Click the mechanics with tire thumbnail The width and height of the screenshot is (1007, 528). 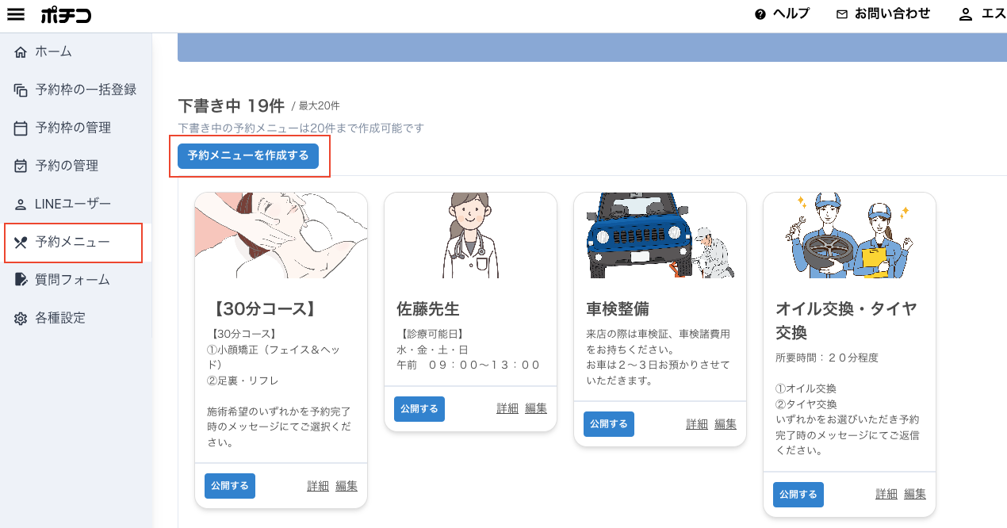click(849, 235)
